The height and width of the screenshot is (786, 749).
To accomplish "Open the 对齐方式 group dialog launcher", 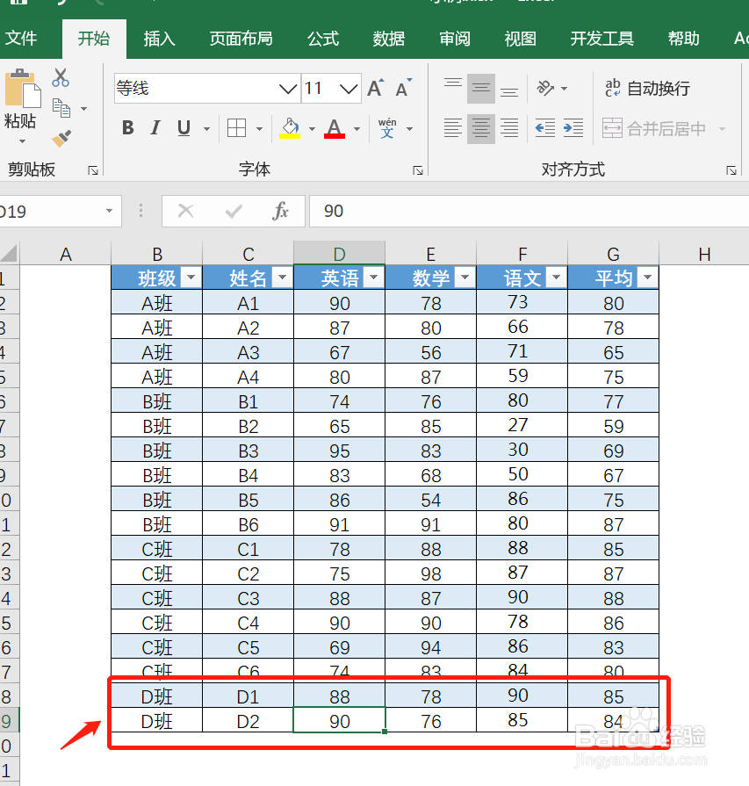I will (731, 169).
